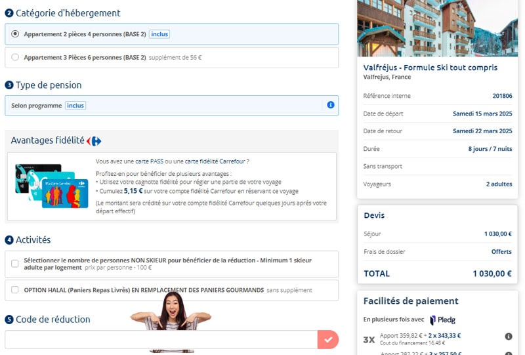Click 'Valfrejus, France' location text
Image resolution: width=525 pixels, height=355 pixels.
click(387, 77)
